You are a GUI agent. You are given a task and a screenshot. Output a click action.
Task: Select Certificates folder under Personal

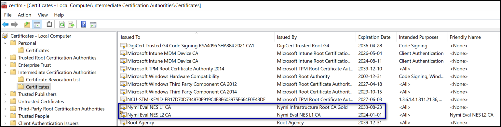(37, 51)
